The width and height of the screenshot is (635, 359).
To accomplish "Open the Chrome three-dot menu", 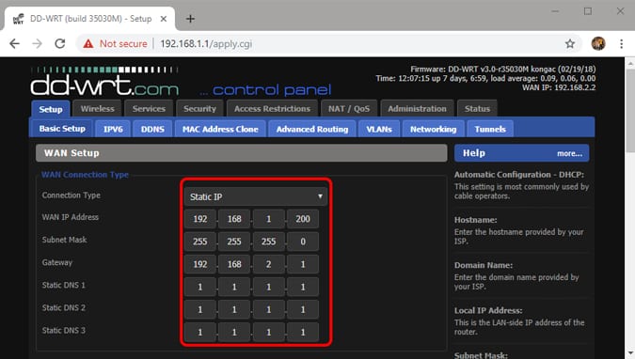I will pos(621,44).
